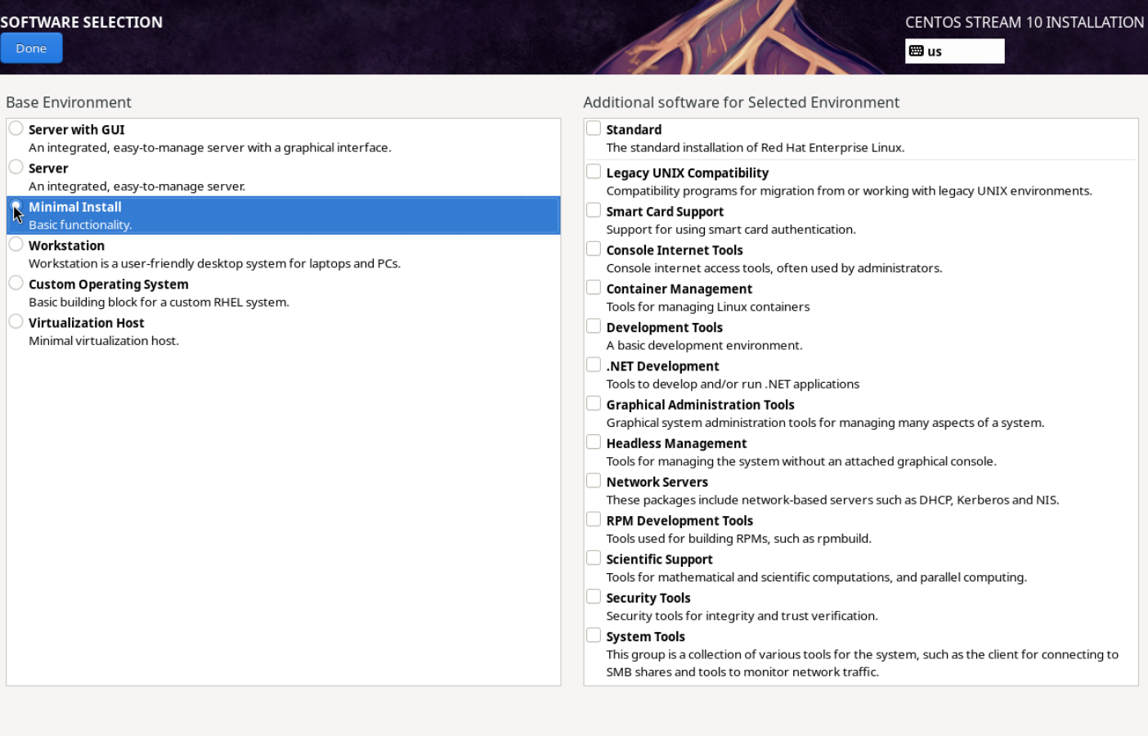Click the 'Minimal Install' label text
The height and width of the screenshot is (736, 1148).
coord(75,207)
